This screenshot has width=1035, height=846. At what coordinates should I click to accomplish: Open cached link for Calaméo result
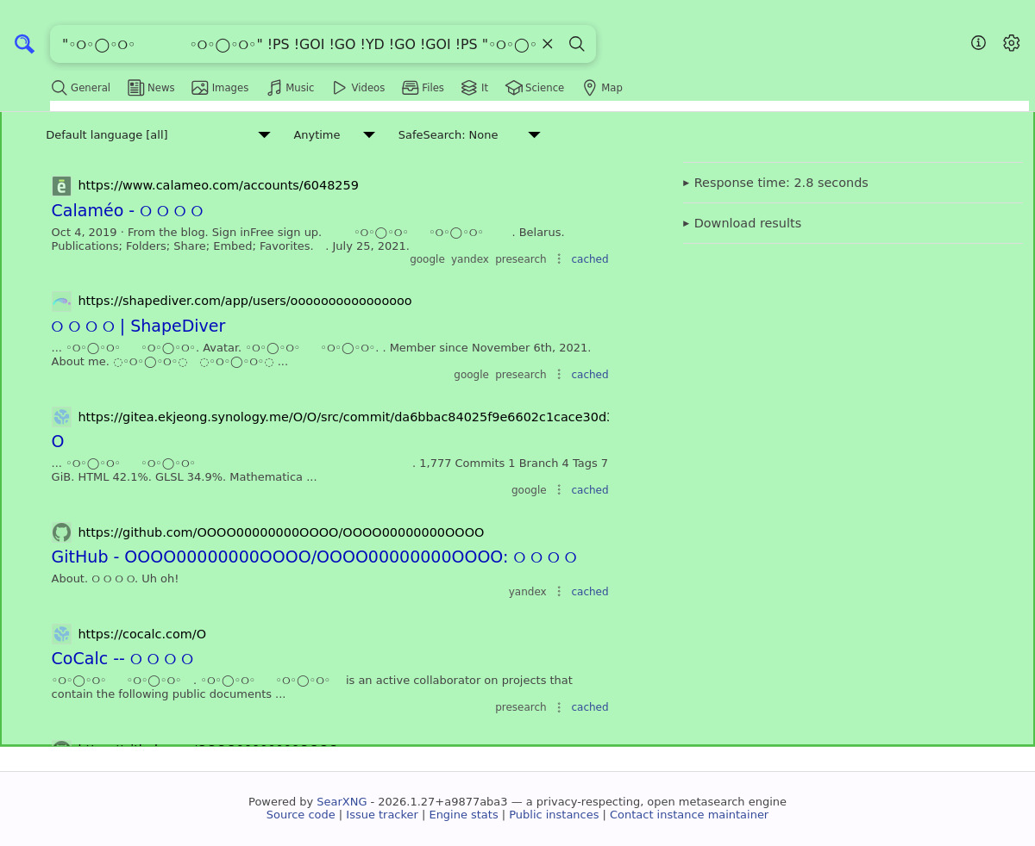(589, 259)
